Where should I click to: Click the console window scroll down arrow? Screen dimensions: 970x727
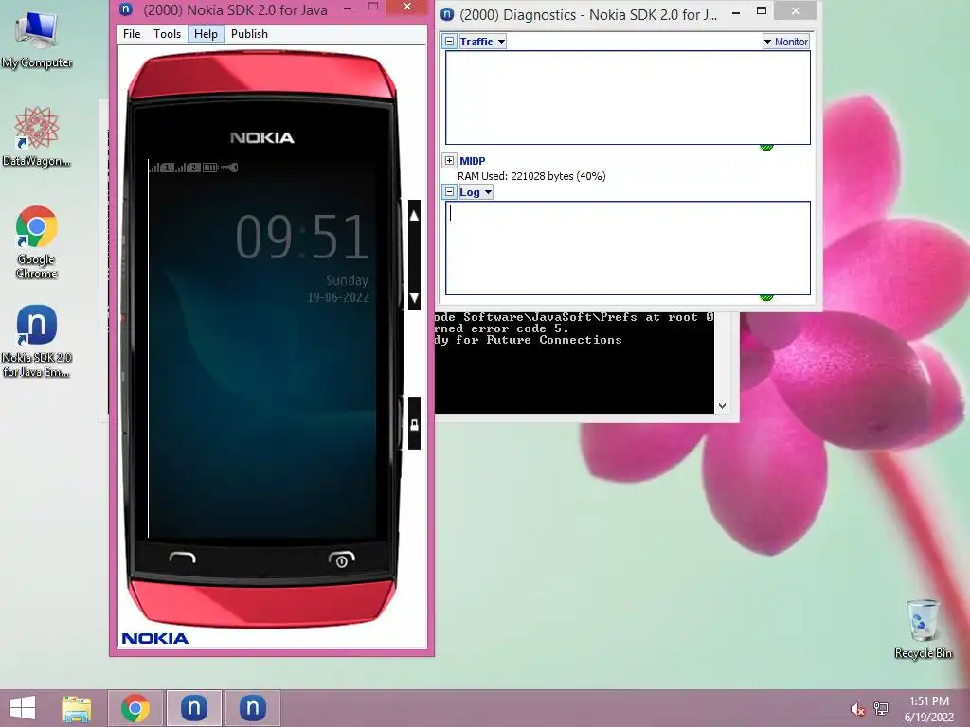pos(722,406)
